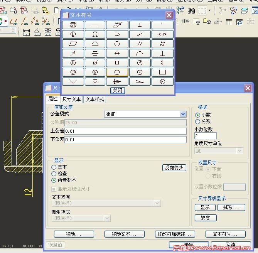Open the 倒角样式 dropdown
The width and height of the screenshot is (258, 253).
107,218
